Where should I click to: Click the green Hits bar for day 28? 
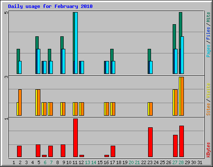(x=181, y=24)
